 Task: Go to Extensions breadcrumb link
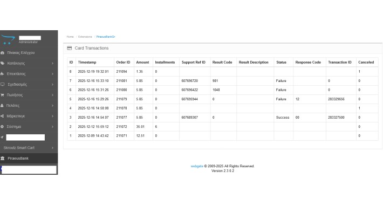85,37
